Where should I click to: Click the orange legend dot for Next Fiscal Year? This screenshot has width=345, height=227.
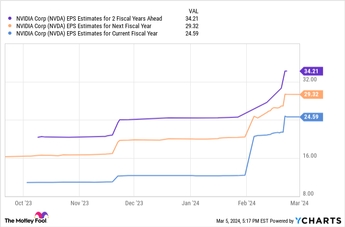tap(10, 26)
